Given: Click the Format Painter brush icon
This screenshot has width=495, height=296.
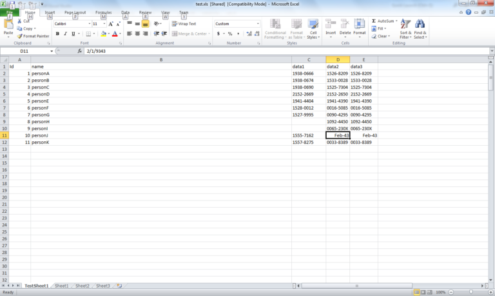Looking at the screenshot, I should (x=19, y=36).
